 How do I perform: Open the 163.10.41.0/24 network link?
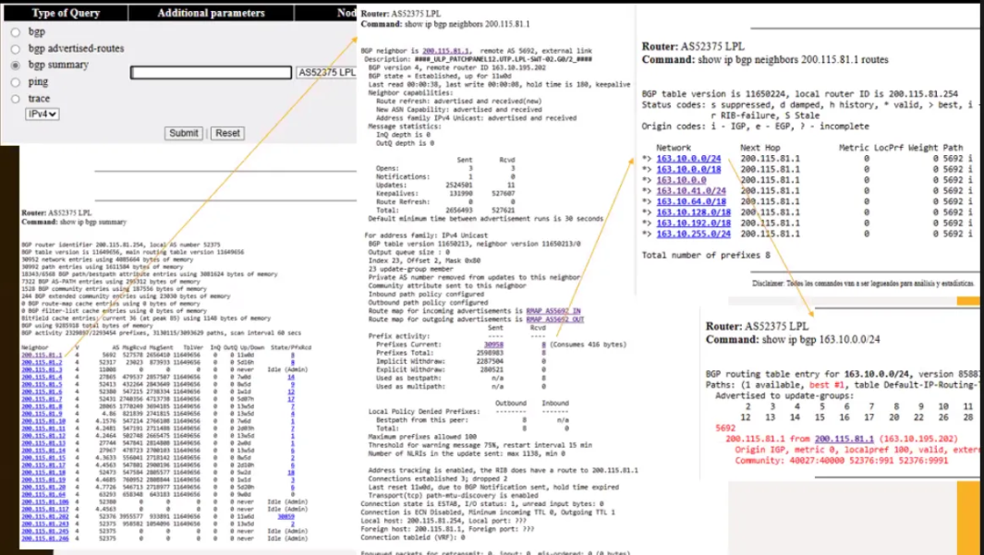click(x=691, y=190)
